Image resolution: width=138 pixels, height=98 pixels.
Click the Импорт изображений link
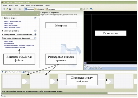pos(11,25)
